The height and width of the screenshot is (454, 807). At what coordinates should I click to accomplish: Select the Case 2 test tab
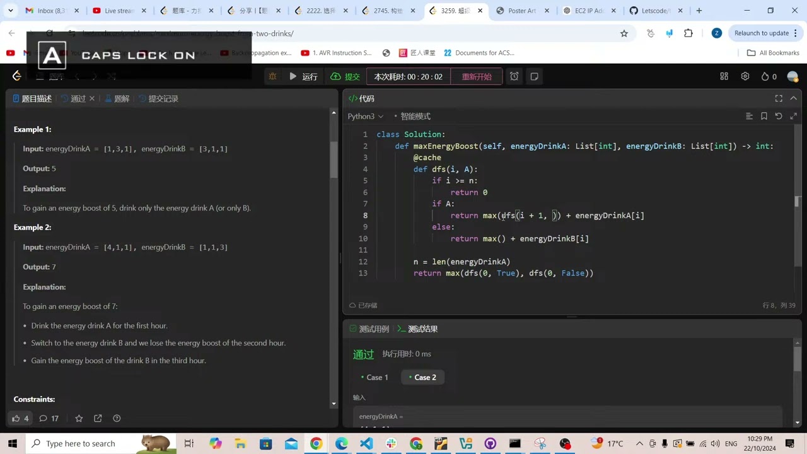(x=422, y=377)
